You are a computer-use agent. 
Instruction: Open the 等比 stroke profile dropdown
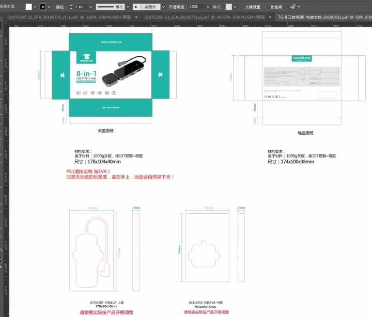click(x=128, y=7)
